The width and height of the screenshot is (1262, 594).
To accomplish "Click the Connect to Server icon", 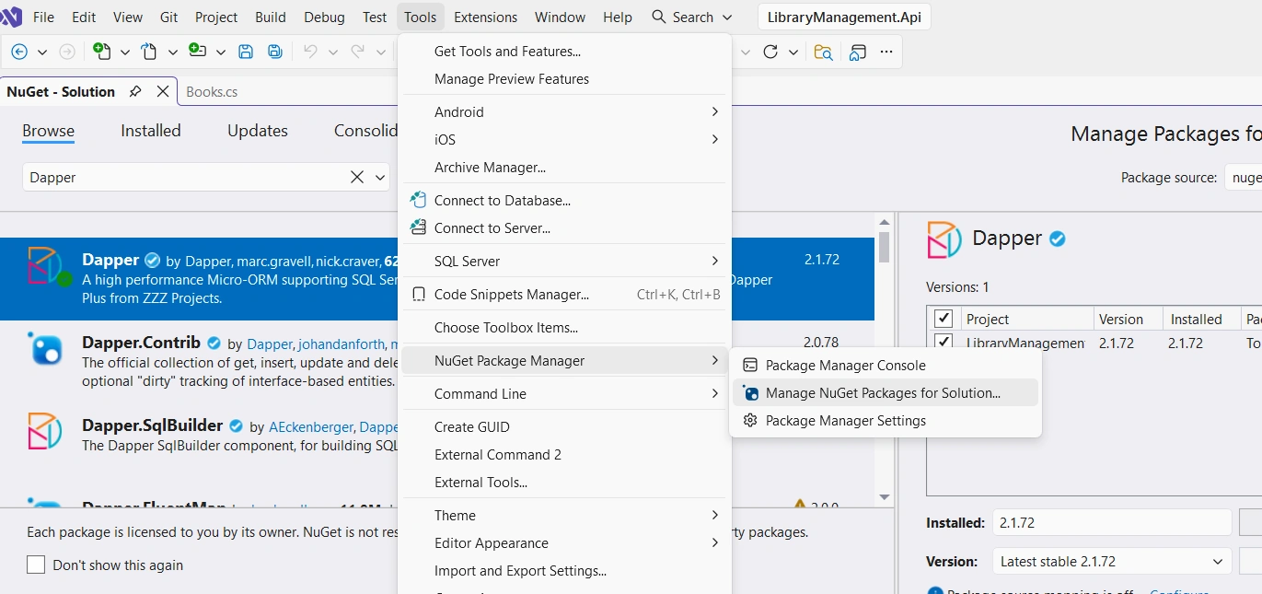I will (x=418, y=227).
